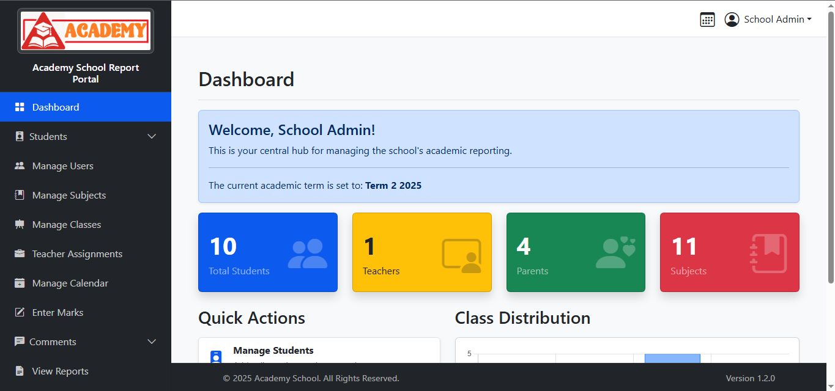Click the 'Quick Actions' heading
Screen dimensions: 835x391
coord(251,318)
